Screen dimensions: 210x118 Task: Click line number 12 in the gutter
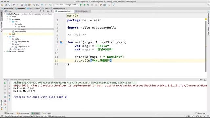57,61
